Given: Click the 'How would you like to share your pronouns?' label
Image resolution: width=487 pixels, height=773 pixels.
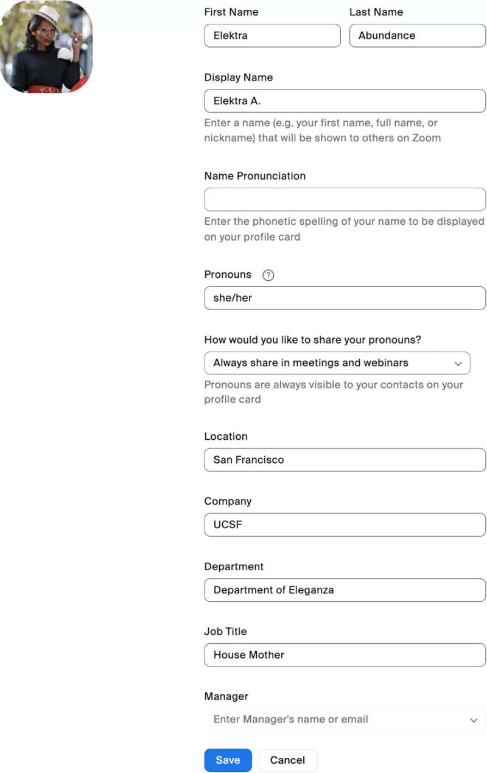Looking at the screenshot, I should point(313,340).
